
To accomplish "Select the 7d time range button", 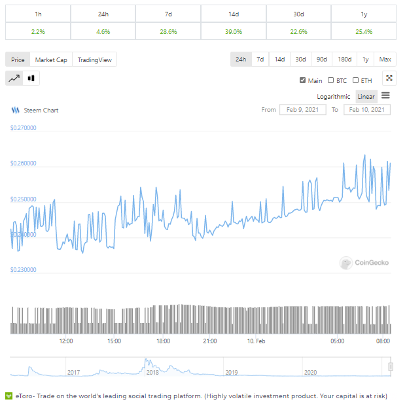I will coord(260,59).
